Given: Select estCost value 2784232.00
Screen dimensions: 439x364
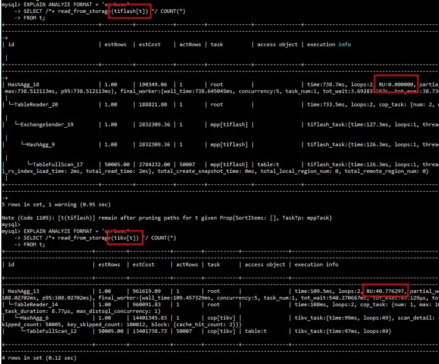Looking at the screenshot, I should click(154, 164).
